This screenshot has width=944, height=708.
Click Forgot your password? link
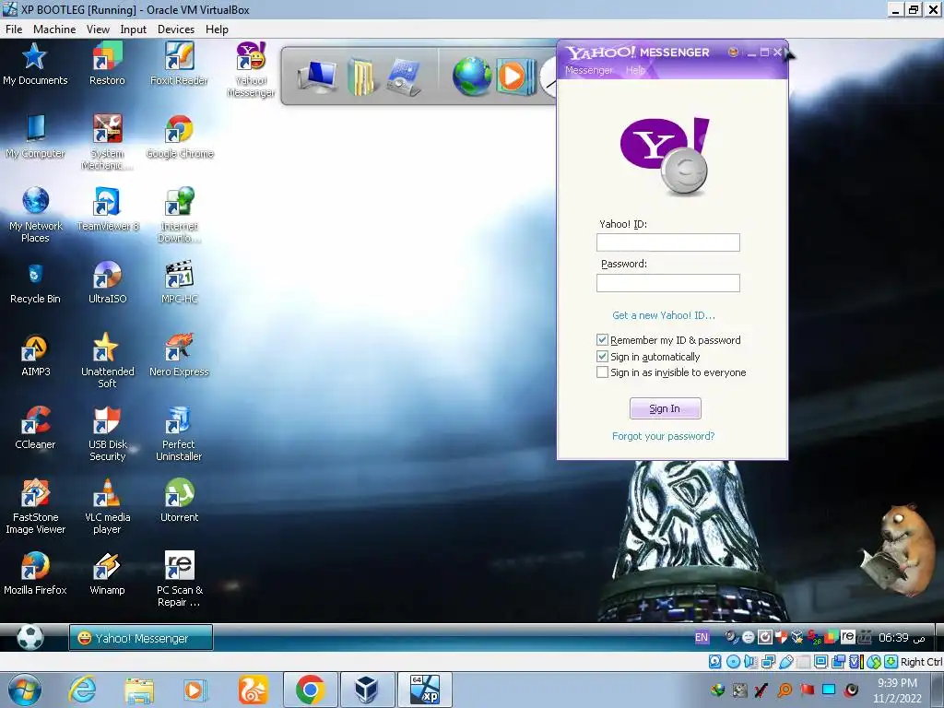tap(663, 436)
